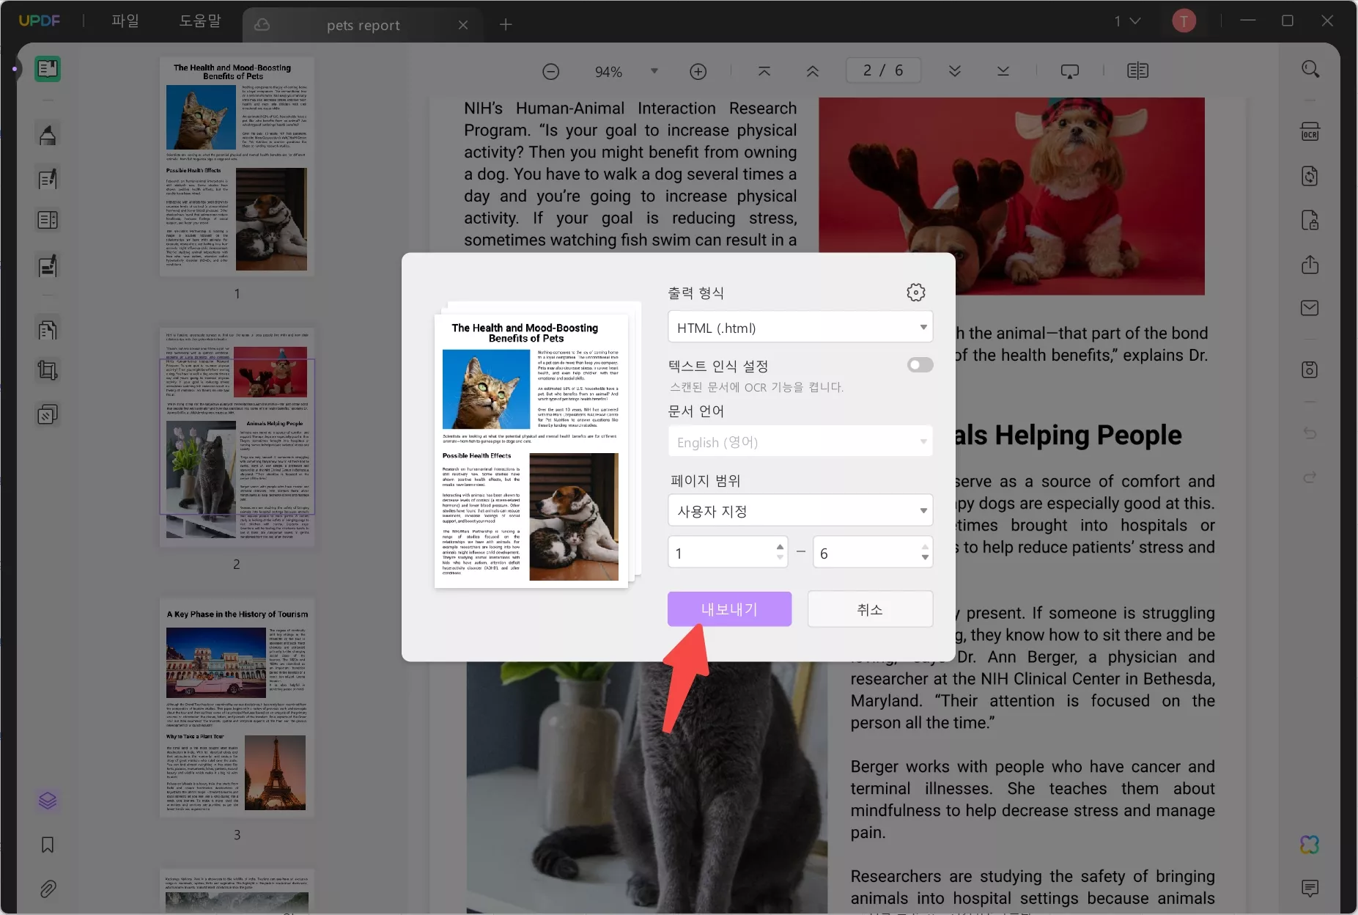The image size is (1358, 915).
Task: Select page 3 thumbnail on tourism
Action: point(237,708)
